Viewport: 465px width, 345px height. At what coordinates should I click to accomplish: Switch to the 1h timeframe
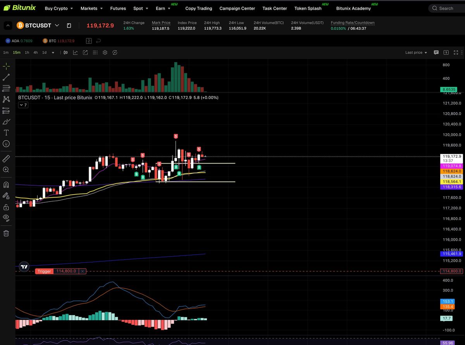point(27,52)
